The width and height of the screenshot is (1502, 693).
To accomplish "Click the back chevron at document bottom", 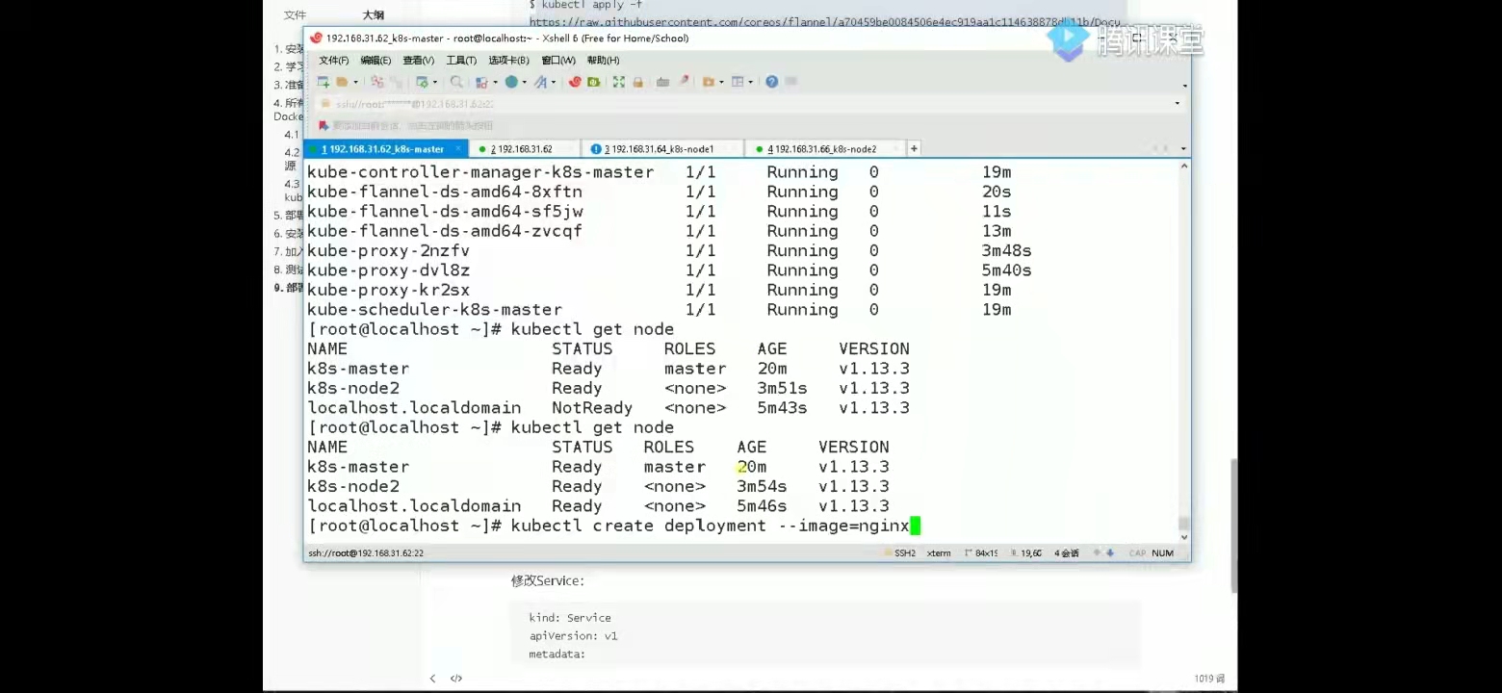I will click(433, 679).
